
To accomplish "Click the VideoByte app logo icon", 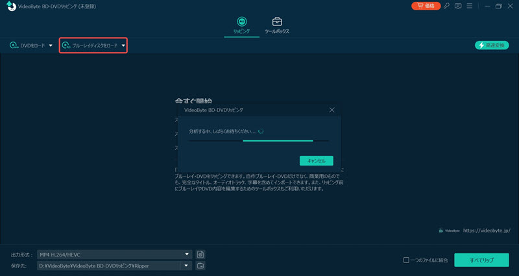I will [x=11, y=6].
